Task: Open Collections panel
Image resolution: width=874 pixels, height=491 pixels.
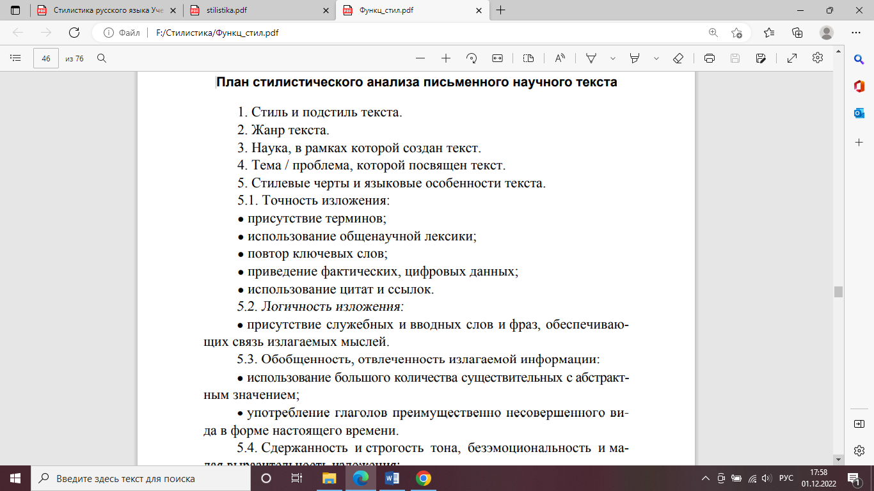Action: click(x=797, y=33)
